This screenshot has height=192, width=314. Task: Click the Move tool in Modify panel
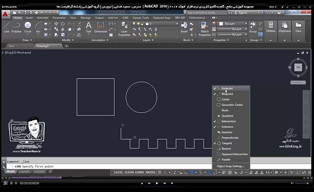click(x=56, y=24)
